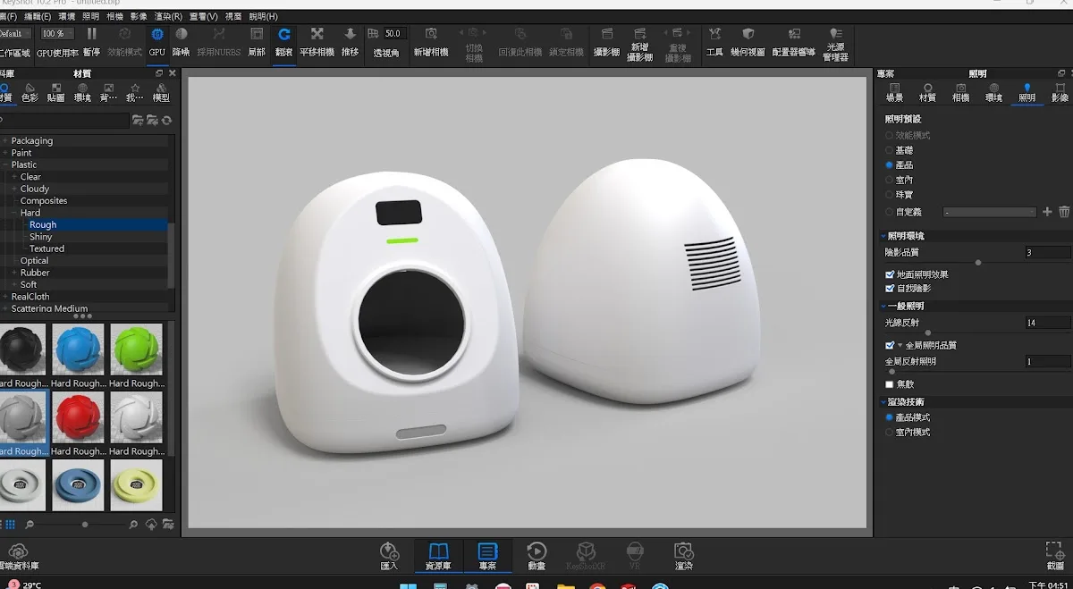Click the 新增相機 add camera icon

tap(431, 41)
